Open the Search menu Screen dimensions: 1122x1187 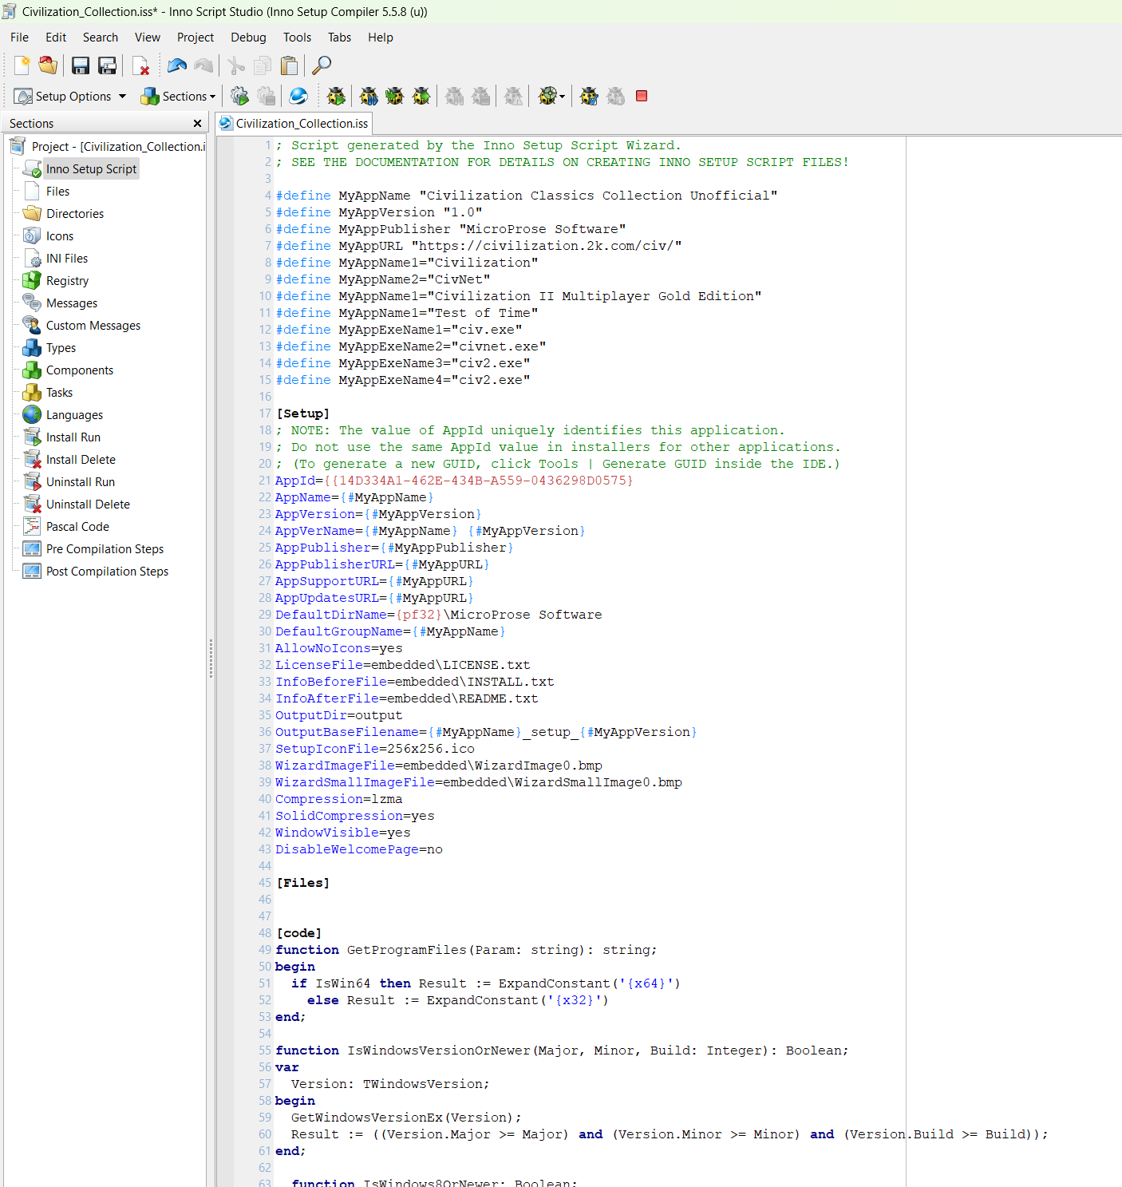tap(101, 38)
